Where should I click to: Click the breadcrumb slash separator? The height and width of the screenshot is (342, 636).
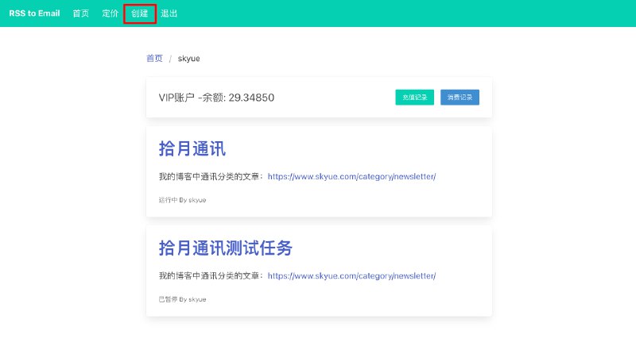click(170, 60)
